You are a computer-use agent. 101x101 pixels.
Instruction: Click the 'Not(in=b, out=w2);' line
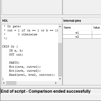click(25, 71)
